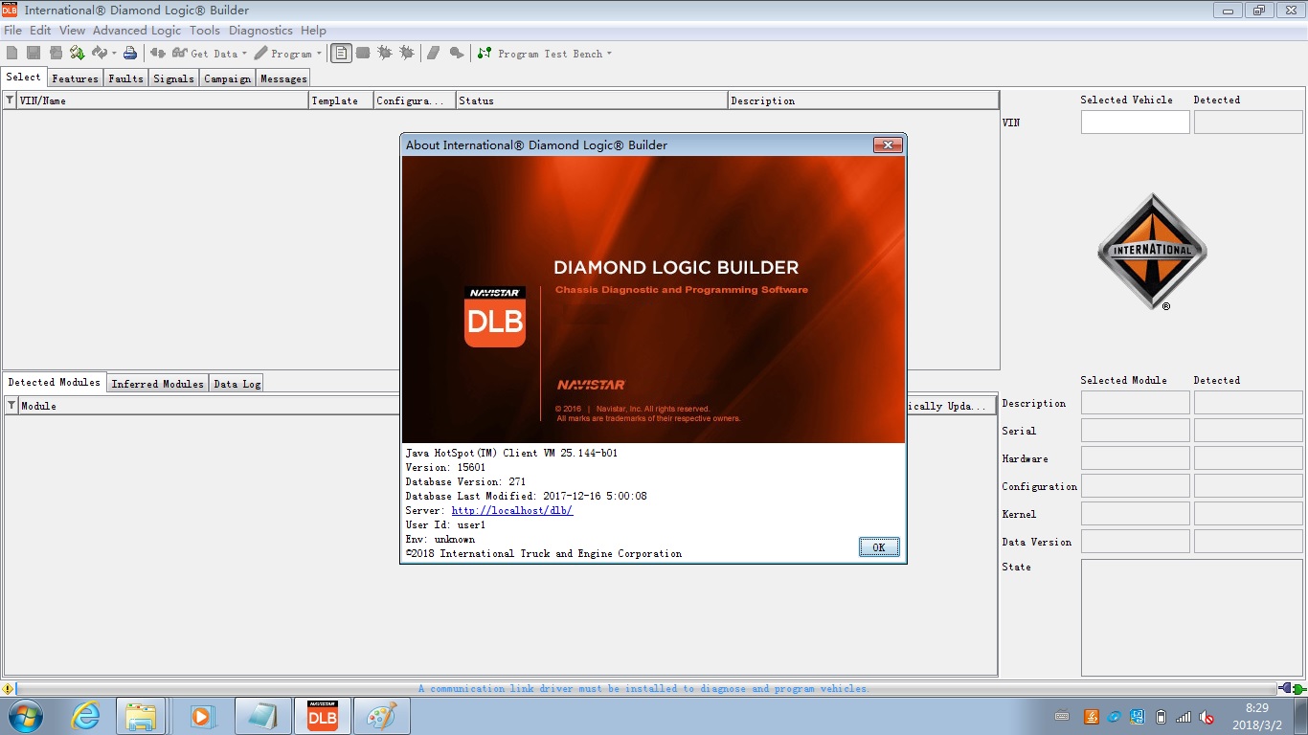Open the dropdown arrow beside the double-arrow icon
Image resolution: width=1308 pixels, height=735 pixels.
114,54
